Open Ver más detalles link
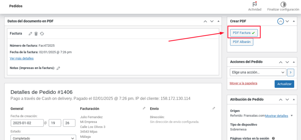 [22, 58]
